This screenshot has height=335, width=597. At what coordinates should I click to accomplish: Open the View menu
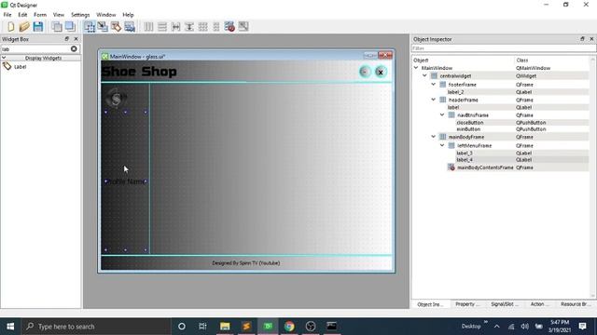[59, 15]
